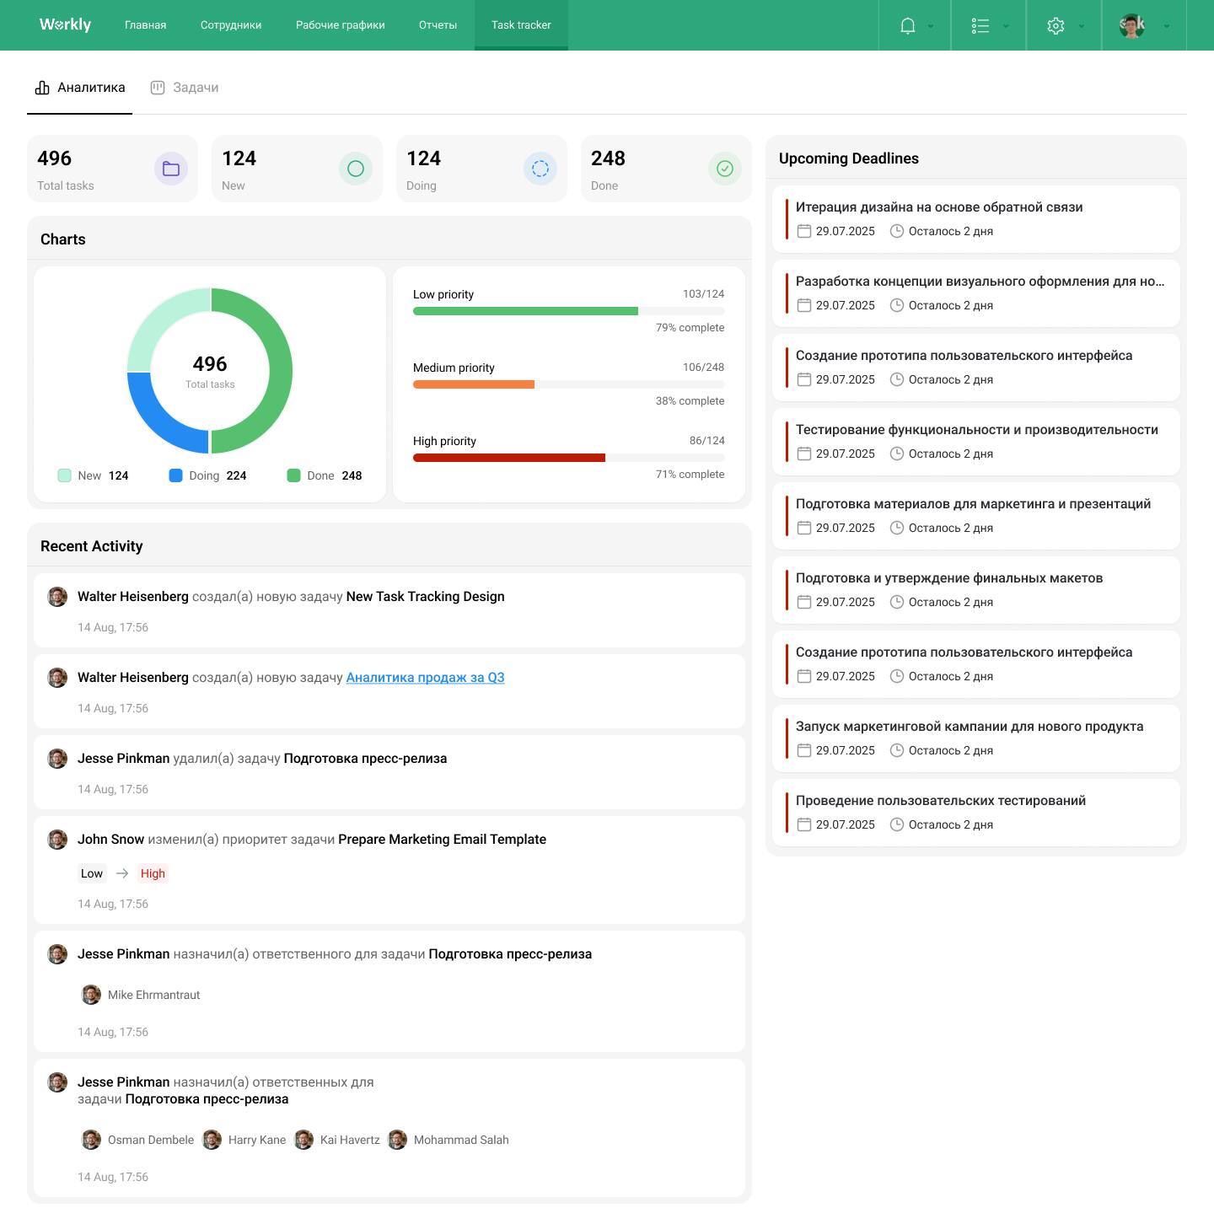
Task: Expand the notifications dropdown chevron
Action: pyautogui.click(x=930, y=26)
